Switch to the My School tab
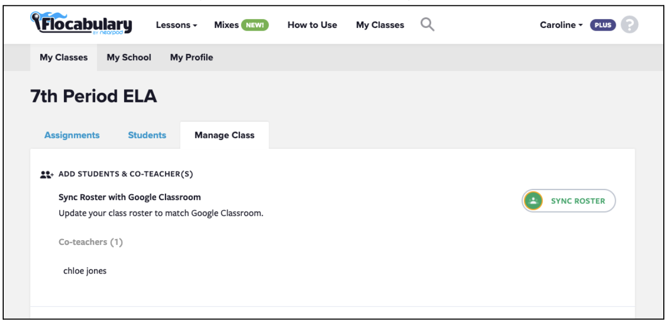 (x=129, y=58)
